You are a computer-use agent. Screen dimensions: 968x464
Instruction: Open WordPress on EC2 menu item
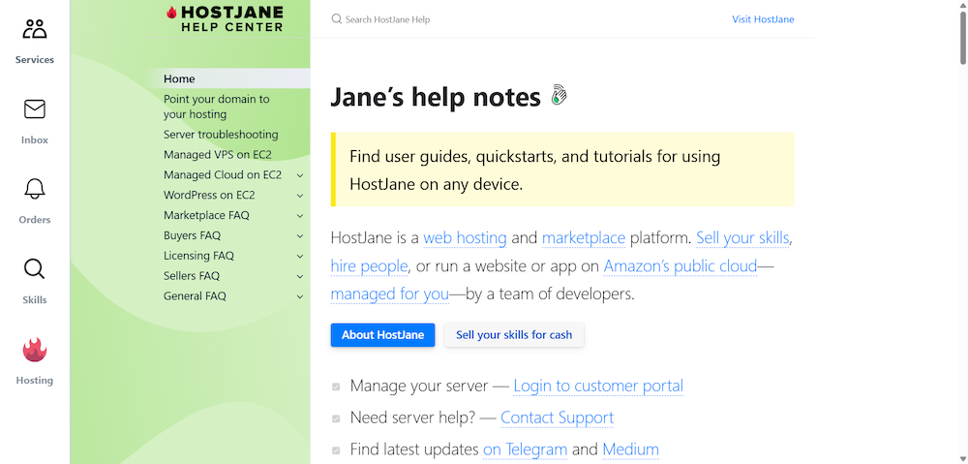[209, 195]
